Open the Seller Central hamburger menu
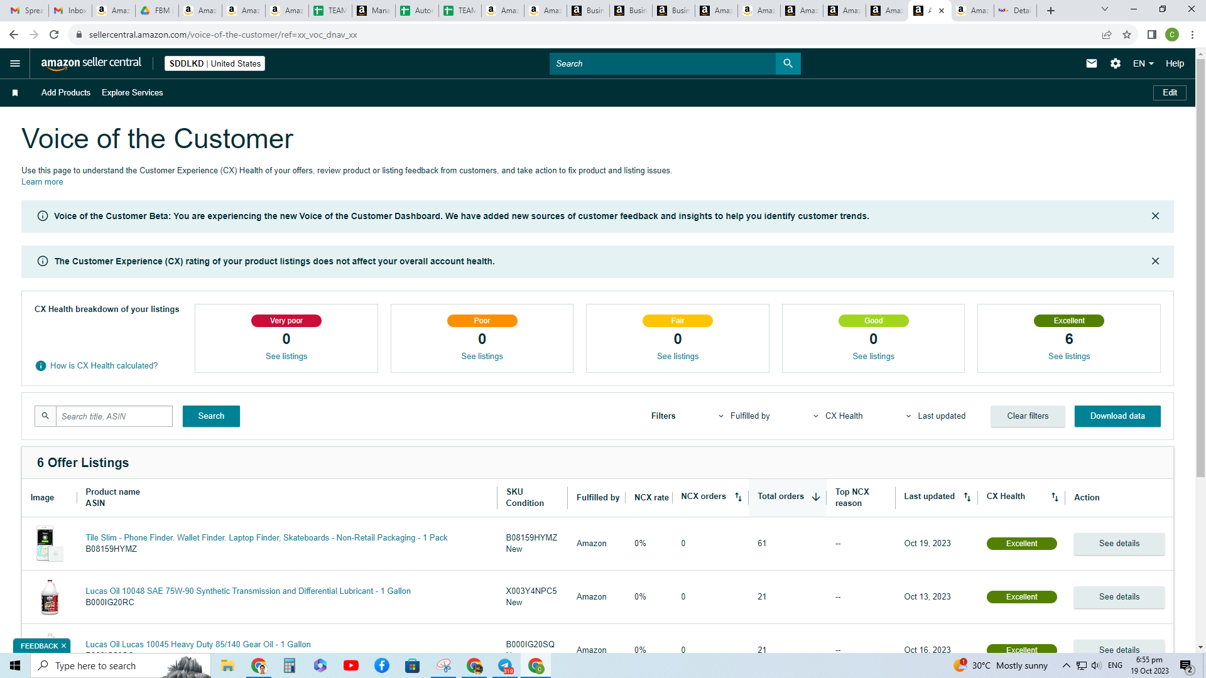The height and width of the screenshot is (678, 1206). (15, 63)
